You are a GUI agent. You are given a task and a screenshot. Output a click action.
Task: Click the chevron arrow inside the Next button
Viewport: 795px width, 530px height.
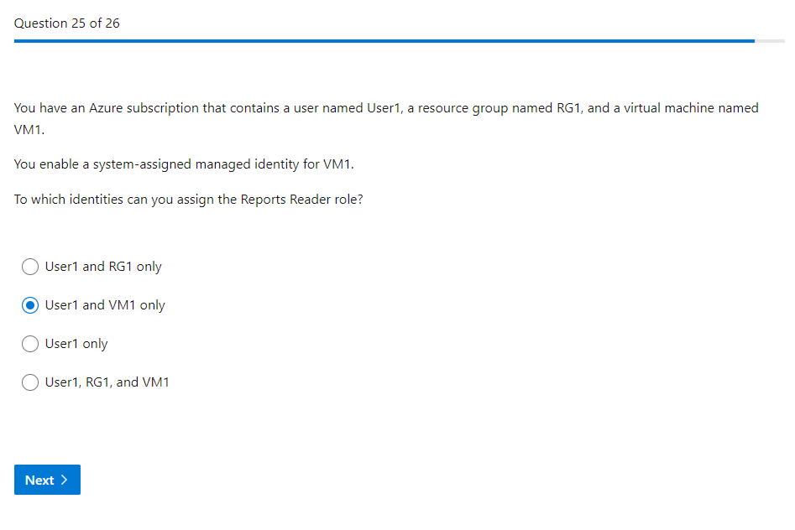point(65,480)
